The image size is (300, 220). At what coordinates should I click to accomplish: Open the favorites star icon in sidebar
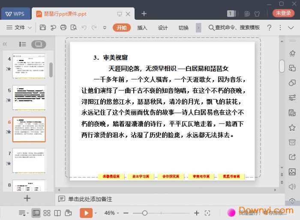pyautogui.click(x=292, y=127)
